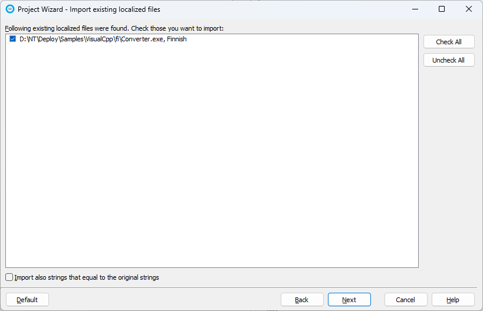Viewport: 483px width, 311px height.
Task: Click the Project Wizard app icon in title bar
Action: point(9,9)
